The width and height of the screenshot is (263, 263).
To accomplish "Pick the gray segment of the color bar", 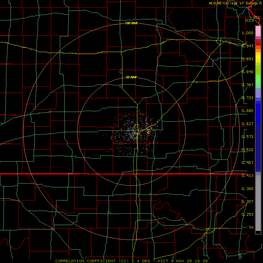I will point(258,203).
